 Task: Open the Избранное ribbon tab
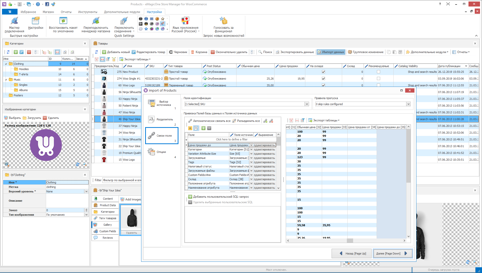[28, 12]
